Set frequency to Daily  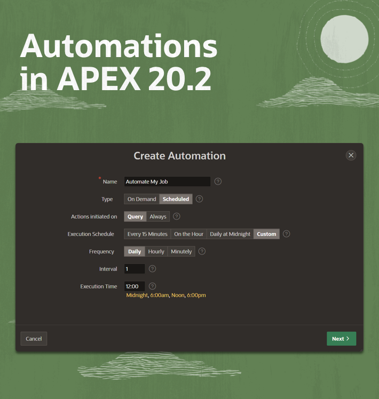(x=135, y=251)
